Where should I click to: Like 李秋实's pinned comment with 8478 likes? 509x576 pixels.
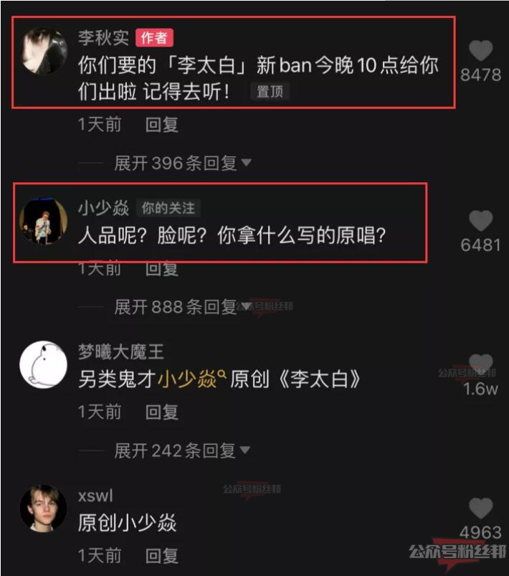click(x=481, y=50)
